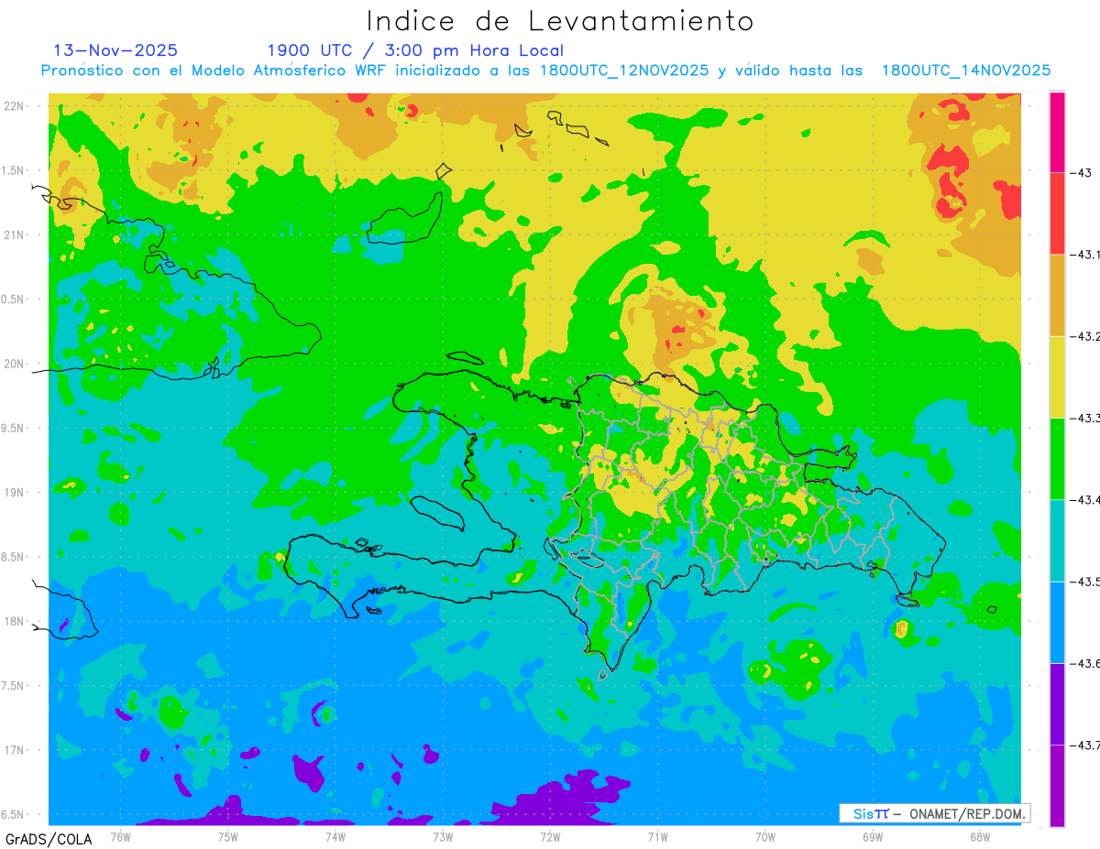Pick the magenta swatch at top of color bar

coord(1058,132)
